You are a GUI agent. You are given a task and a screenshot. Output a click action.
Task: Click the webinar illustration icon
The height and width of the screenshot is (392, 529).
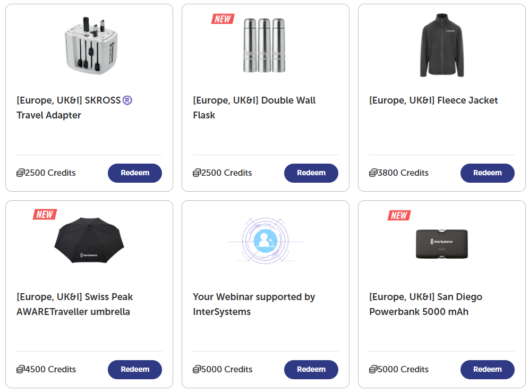tap(265, 242)
